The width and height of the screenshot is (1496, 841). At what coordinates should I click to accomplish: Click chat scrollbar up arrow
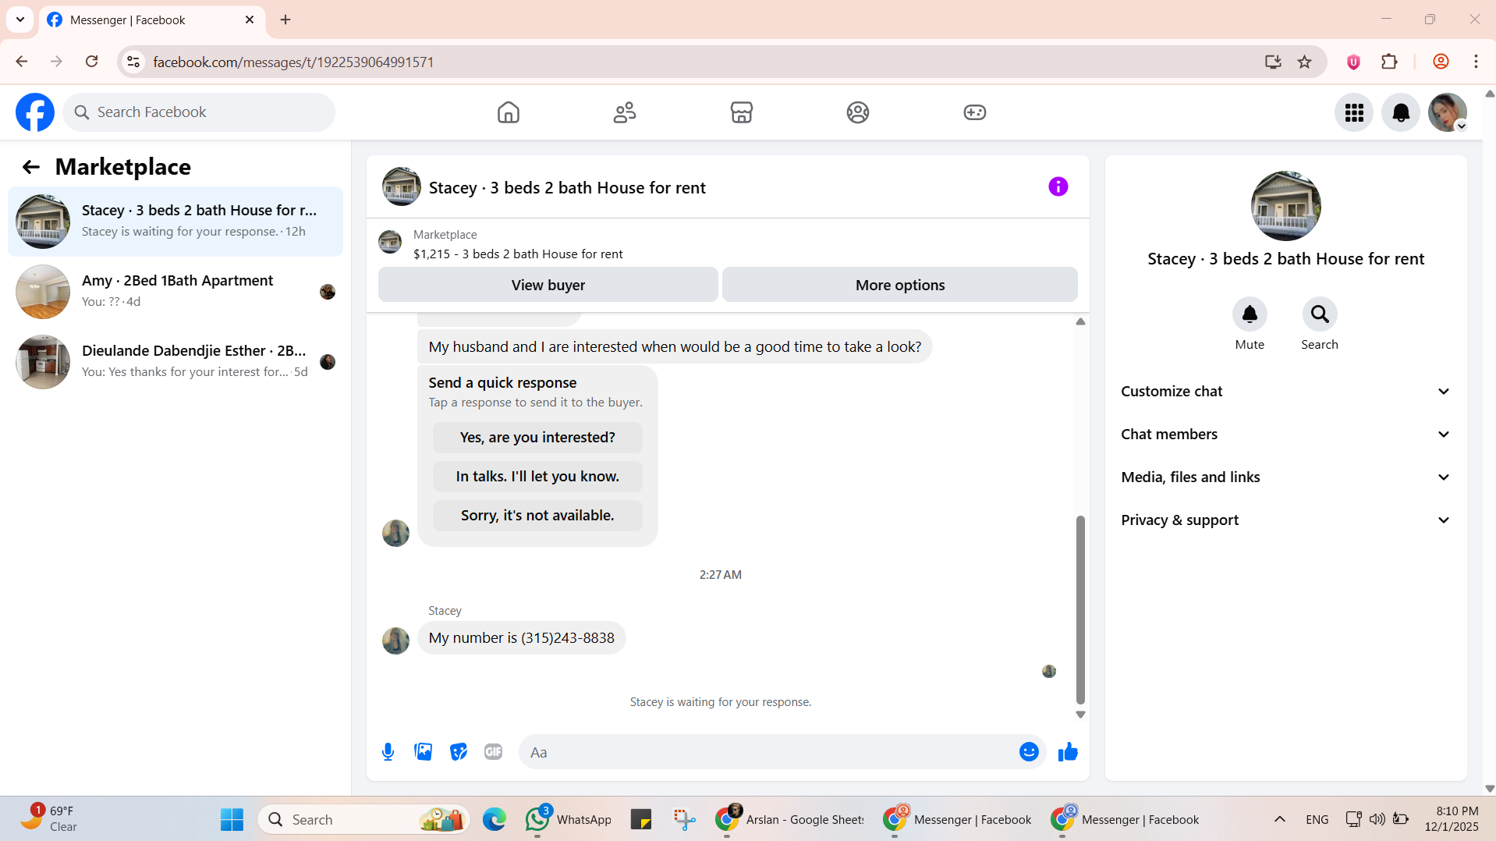coord(1080,321)
